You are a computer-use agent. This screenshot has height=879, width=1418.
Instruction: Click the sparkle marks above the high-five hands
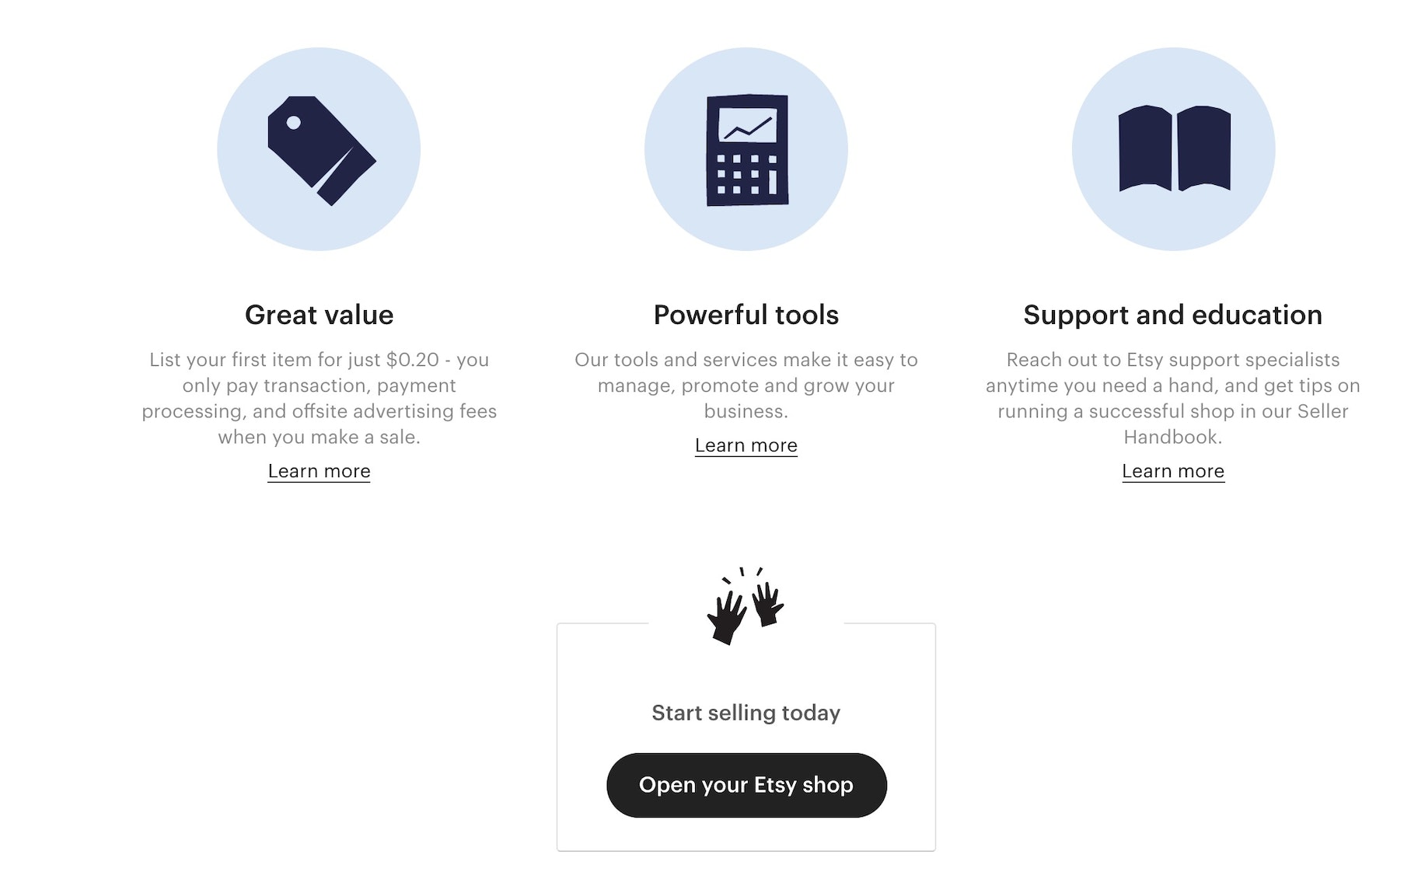tap(742, 574)
